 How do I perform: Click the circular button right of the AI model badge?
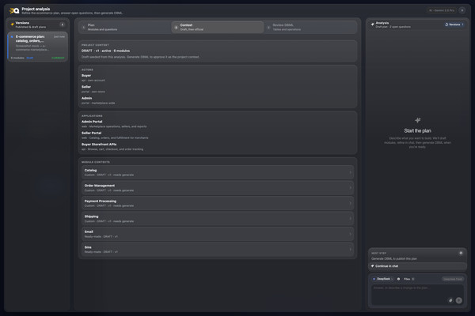tap(462, 10)
